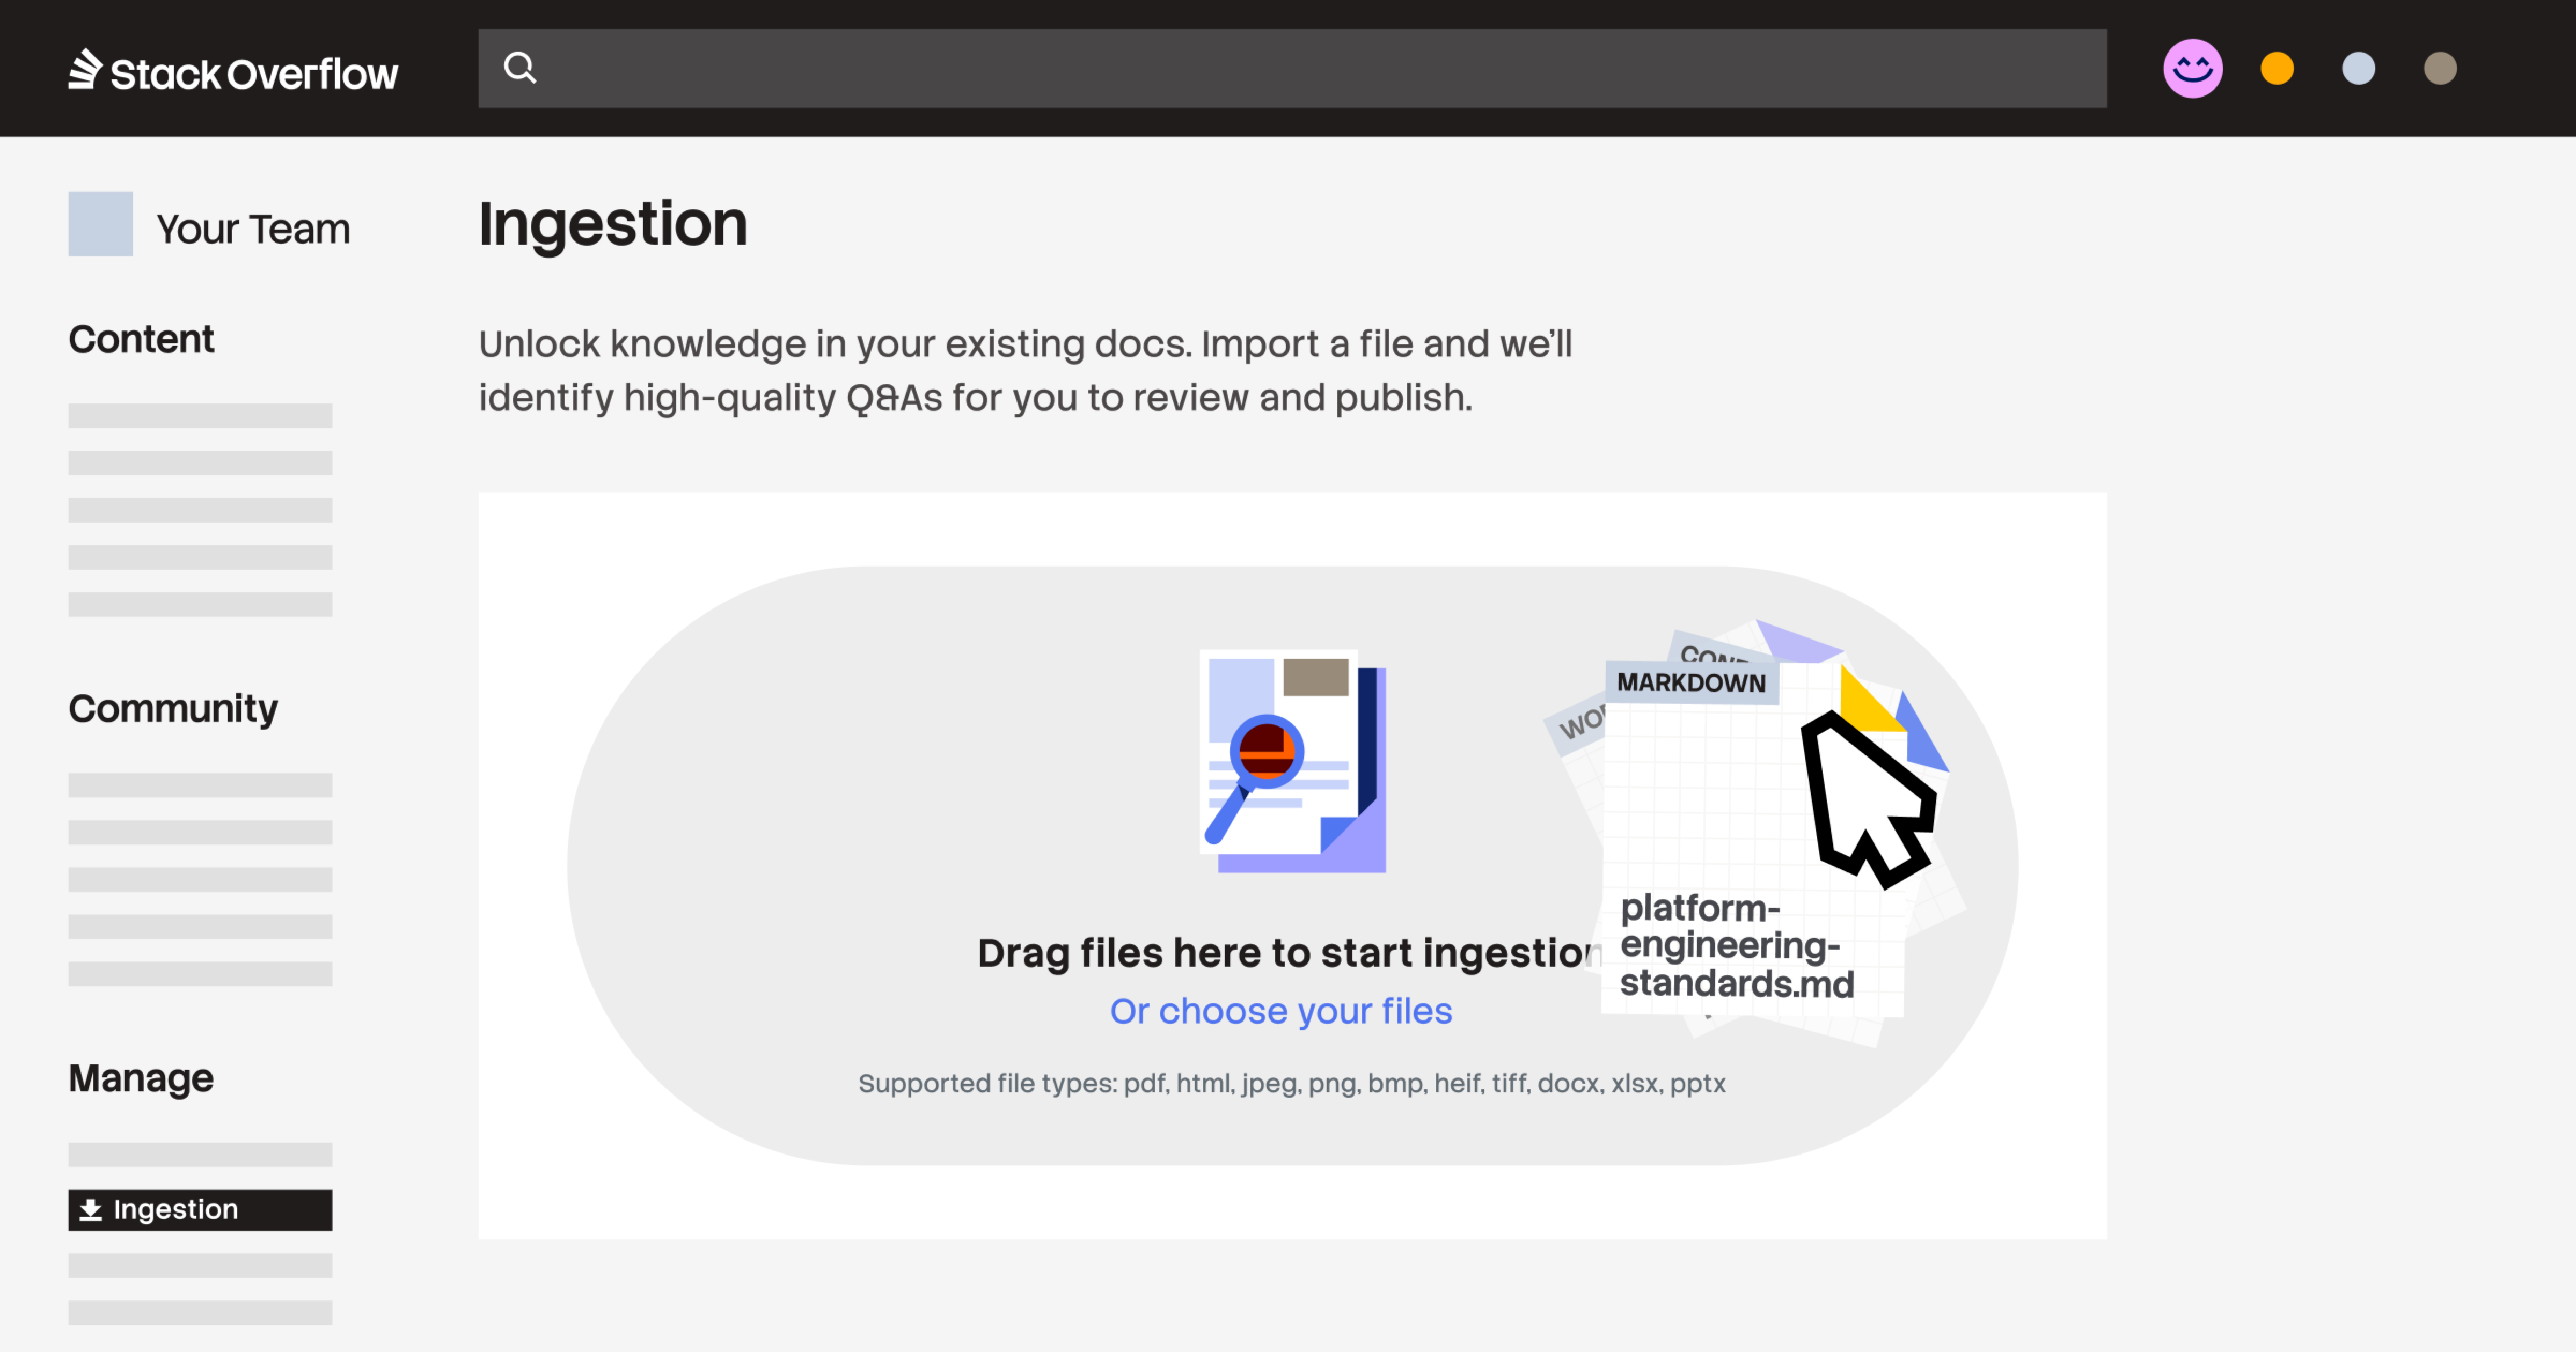
Task: Open the pink smiley avatar
Action: click(x=2192, y=68)
